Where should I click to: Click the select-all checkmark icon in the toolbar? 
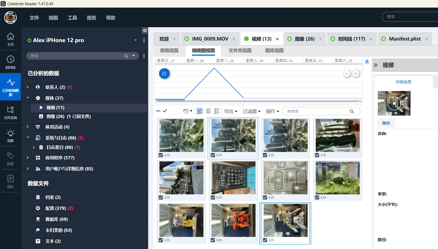(x=165, y=111)
